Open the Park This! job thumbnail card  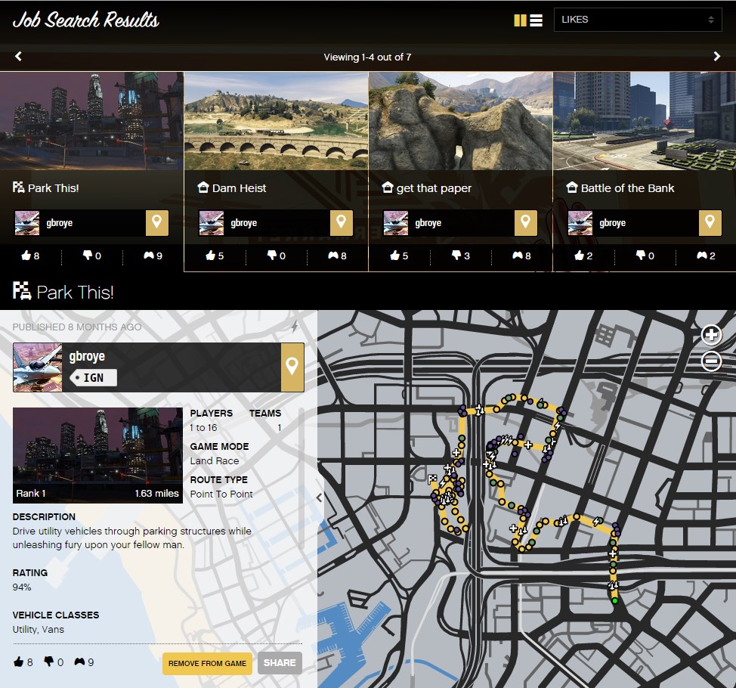91,121
